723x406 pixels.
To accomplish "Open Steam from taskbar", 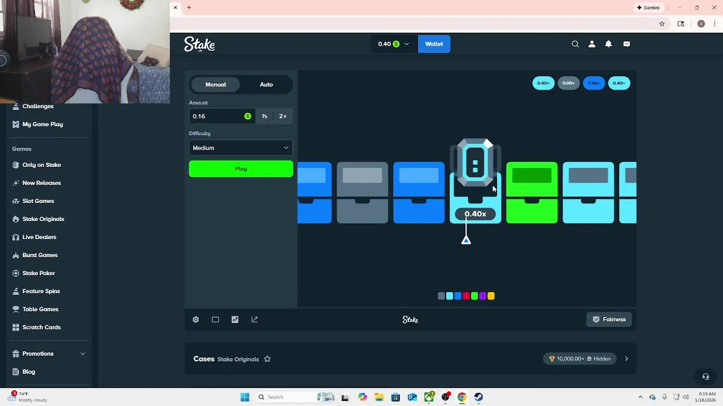I will [x=478, y=397].
